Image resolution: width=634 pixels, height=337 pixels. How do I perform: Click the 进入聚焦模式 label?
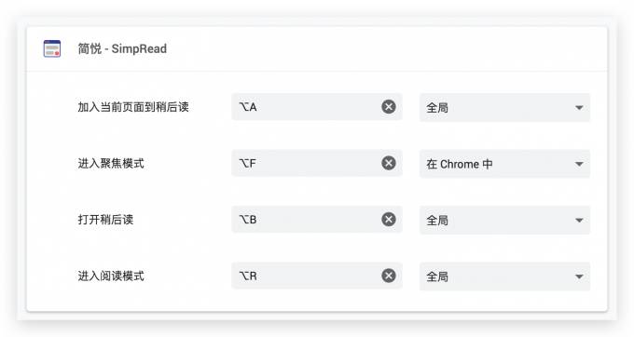111,164
